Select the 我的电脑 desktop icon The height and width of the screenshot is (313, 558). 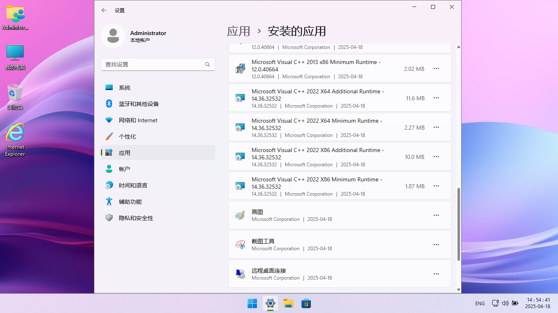(x=15, y=57)
